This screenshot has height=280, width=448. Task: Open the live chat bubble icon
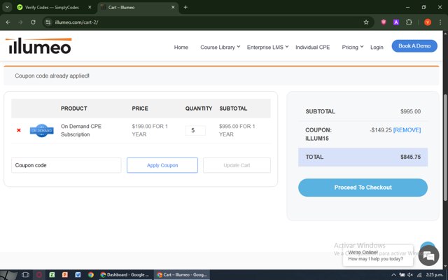(428, 255)
